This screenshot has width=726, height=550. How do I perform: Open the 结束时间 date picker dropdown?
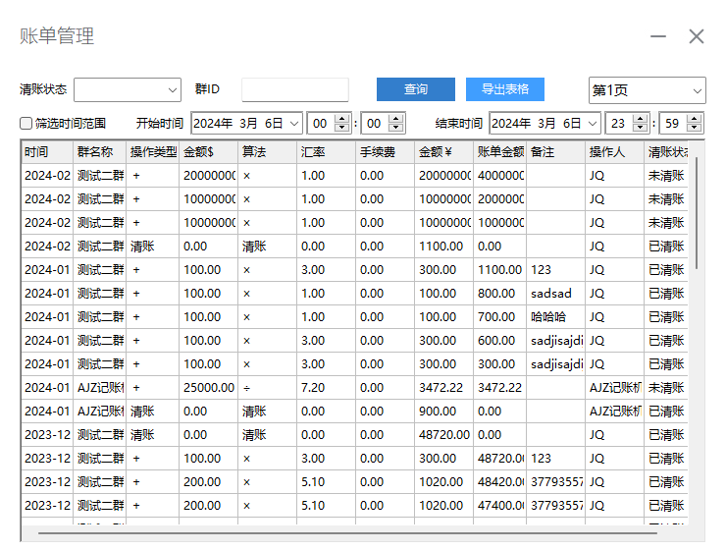point(594,124)
